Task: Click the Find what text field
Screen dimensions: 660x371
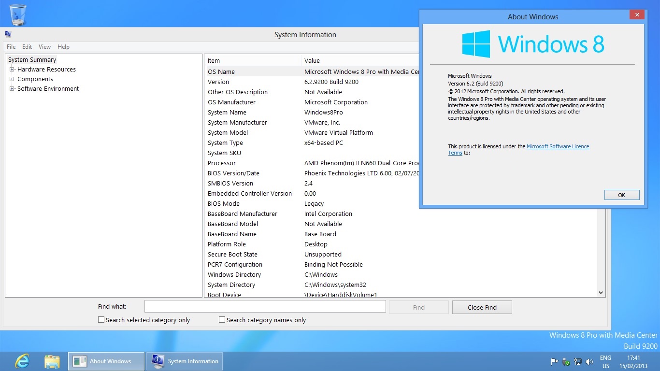Action: [x=265, y=306]
